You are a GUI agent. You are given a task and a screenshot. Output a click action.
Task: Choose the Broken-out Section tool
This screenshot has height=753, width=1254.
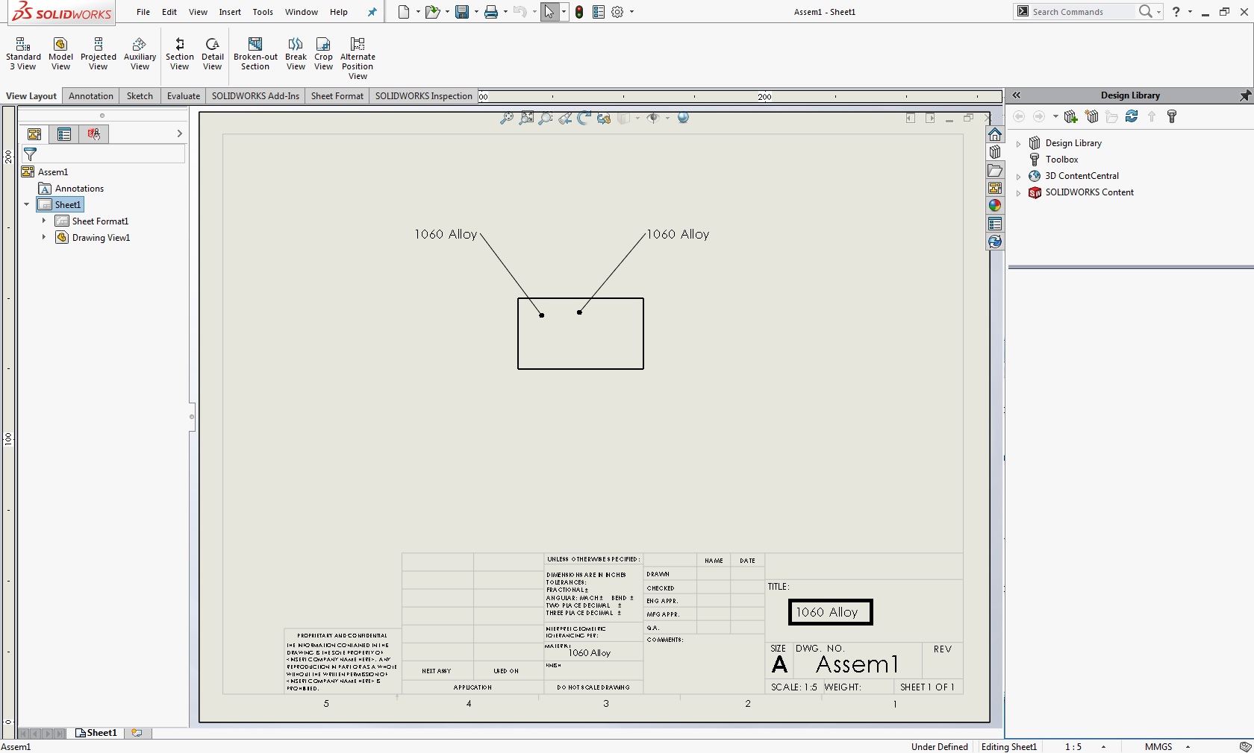click(255, 54)
